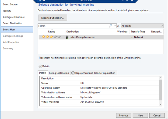Click the info icon on Deployment tab

tap(73, 73)
